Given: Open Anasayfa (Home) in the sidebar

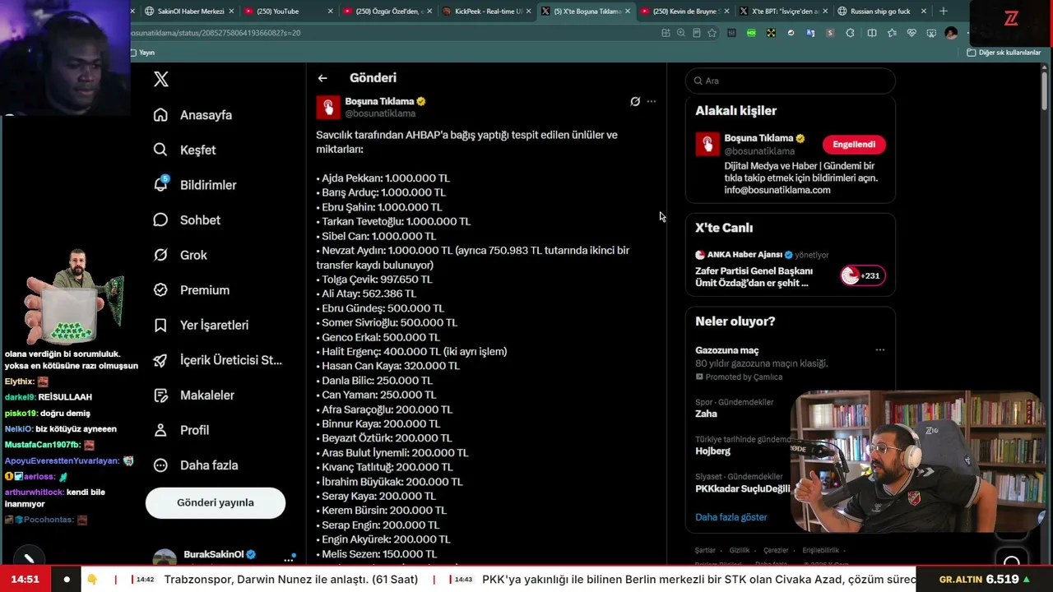Looking at the screenshot, I should 193,115.
